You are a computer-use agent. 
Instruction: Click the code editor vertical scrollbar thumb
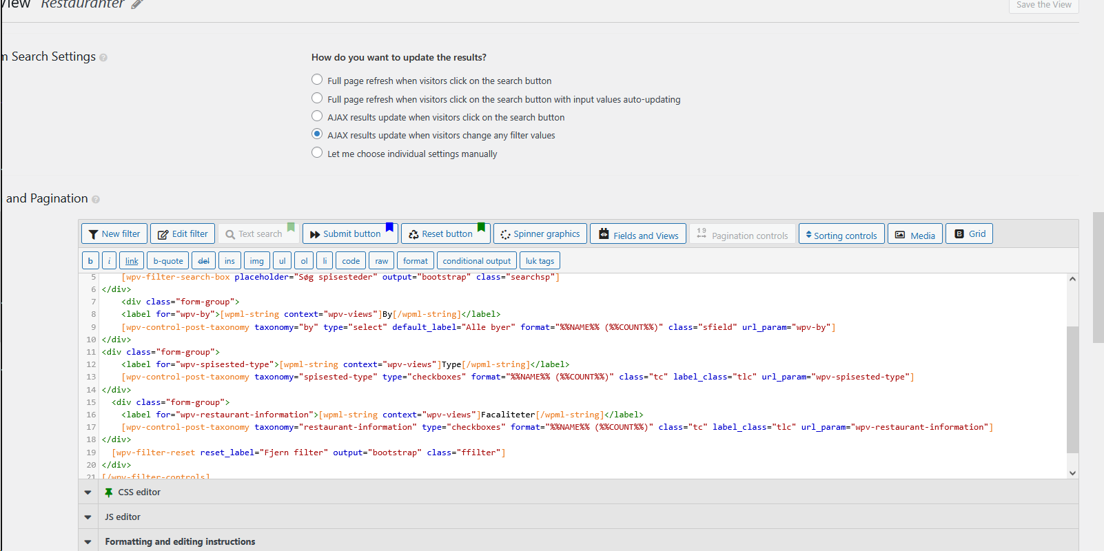pos(1072,389)
